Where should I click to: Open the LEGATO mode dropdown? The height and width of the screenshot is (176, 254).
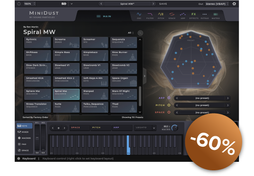pos(145,128)
